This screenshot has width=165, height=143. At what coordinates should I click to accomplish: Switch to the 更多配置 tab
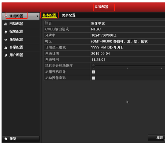(69, 15)
